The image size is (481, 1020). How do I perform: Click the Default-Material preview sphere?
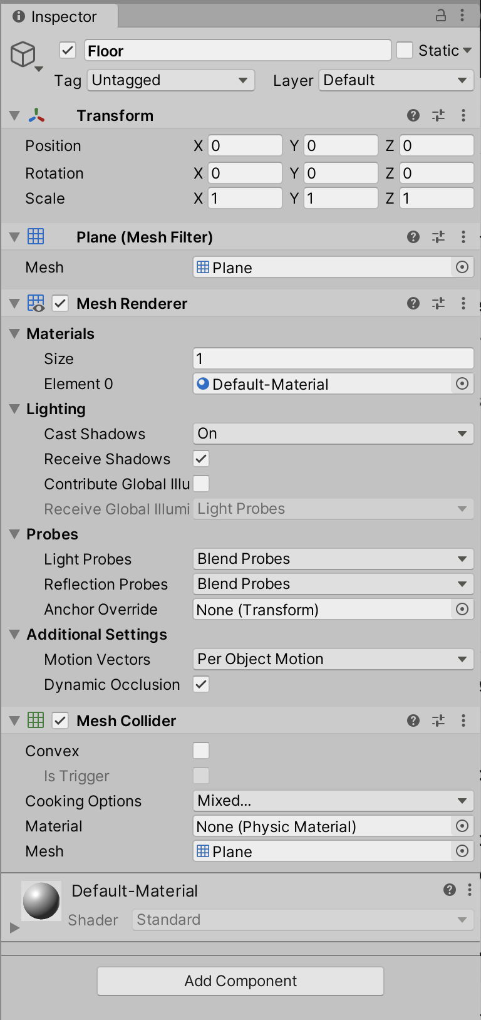tap(41, 901)
